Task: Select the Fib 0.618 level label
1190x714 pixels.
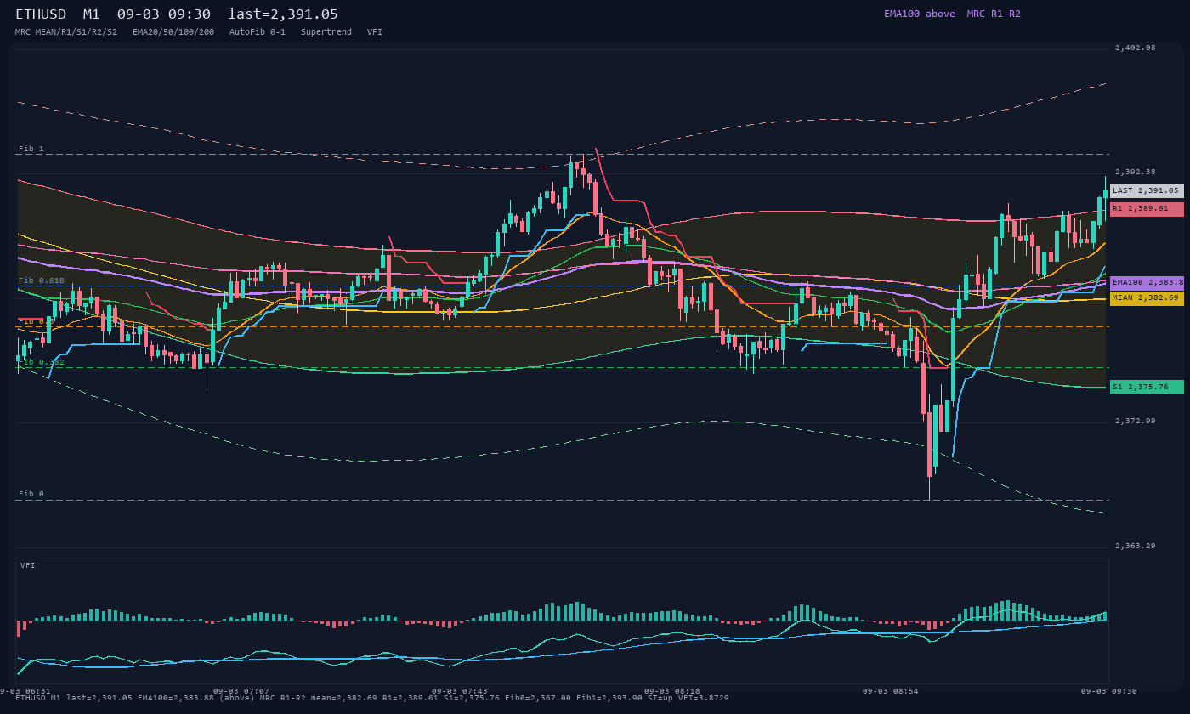Action: (x=42, y=280)
